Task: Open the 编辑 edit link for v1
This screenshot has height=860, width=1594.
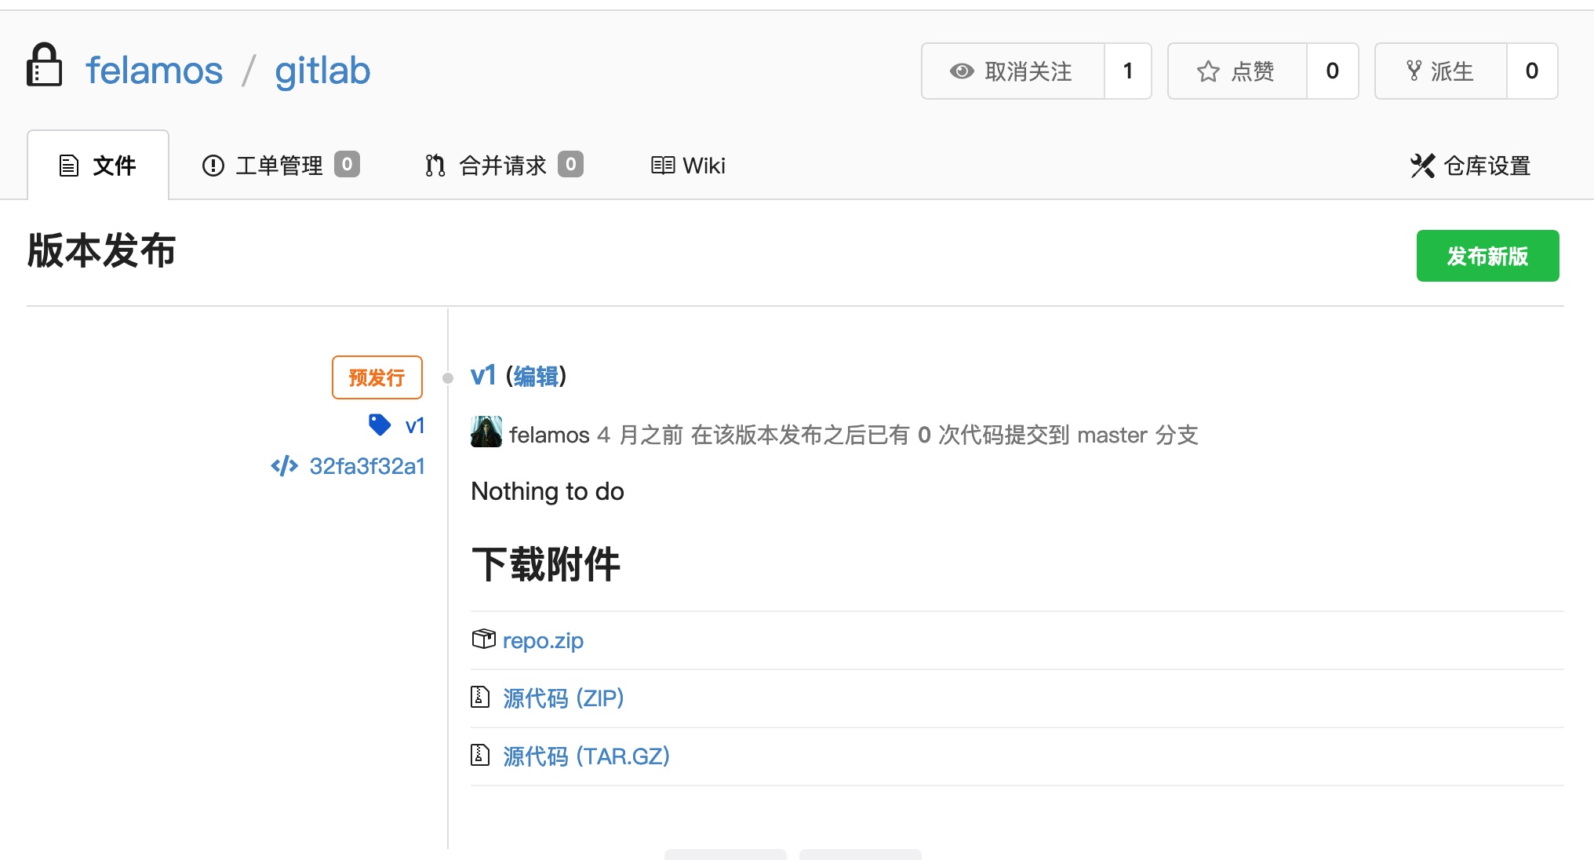Action: 536,377
